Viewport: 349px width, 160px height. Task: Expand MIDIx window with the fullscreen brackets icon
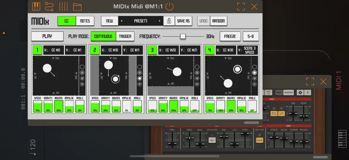click(x=241, y=6)
